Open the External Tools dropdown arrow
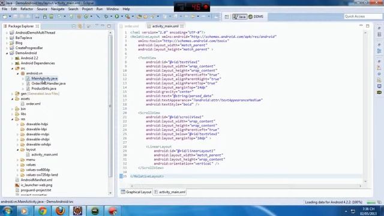 tap(133, 16)
